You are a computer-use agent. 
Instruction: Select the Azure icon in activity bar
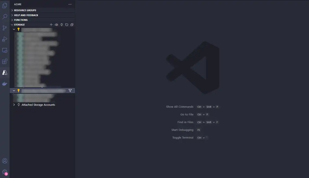[5, 72]
